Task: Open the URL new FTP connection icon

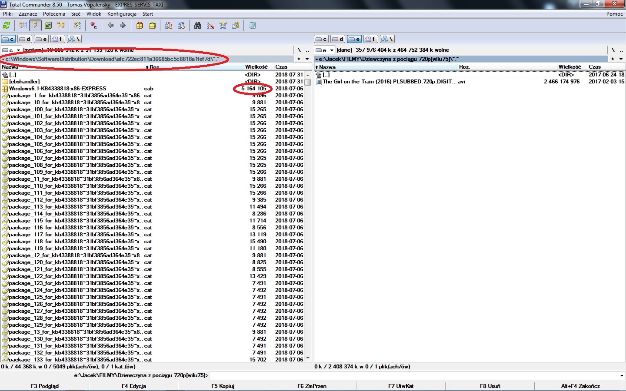Action: click(181, 26)
